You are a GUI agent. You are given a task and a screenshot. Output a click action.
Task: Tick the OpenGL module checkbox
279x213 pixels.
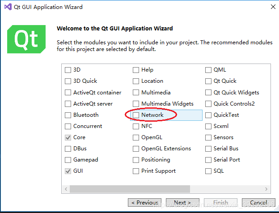pos(136,138)
